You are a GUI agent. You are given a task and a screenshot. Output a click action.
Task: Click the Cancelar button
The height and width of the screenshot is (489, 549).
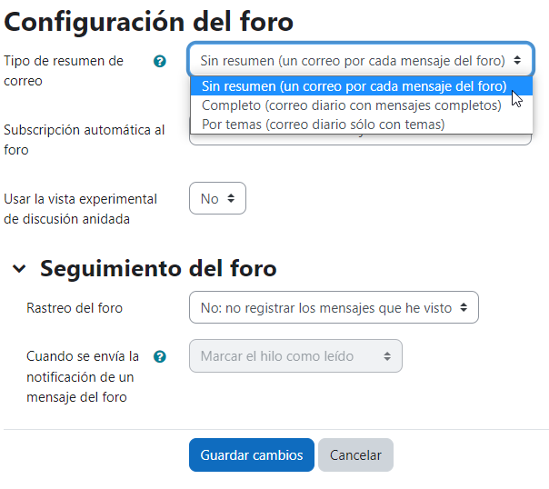[355, 455]
